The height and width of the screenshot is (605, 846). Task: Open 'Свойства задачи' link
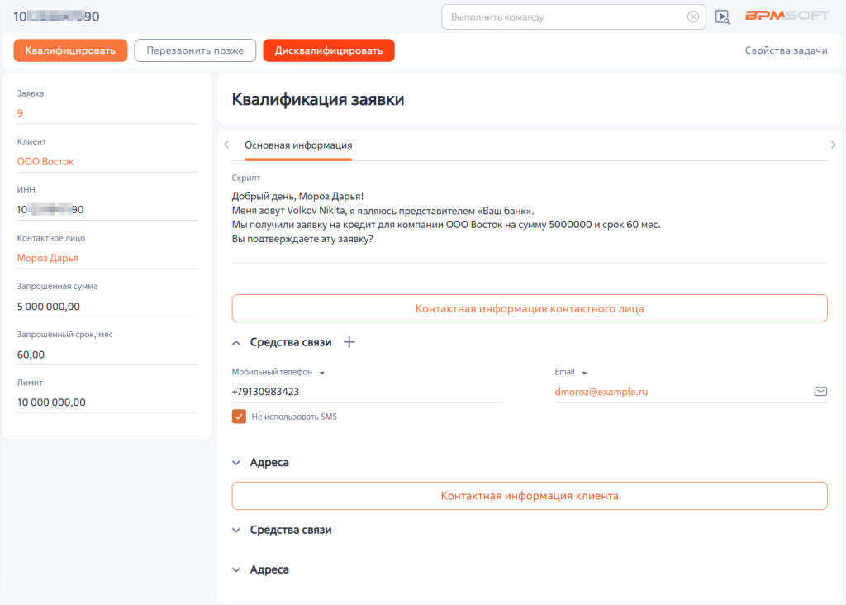pos(787,50)
